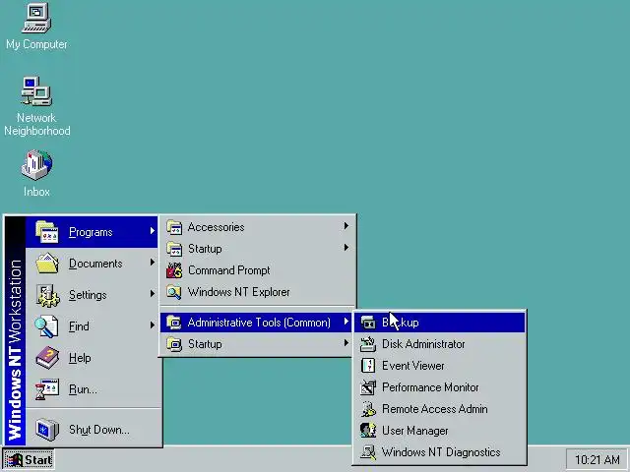The image size is (630, 472).
Task: Click the Programs folder icon in Start menu
Action: 47,232
